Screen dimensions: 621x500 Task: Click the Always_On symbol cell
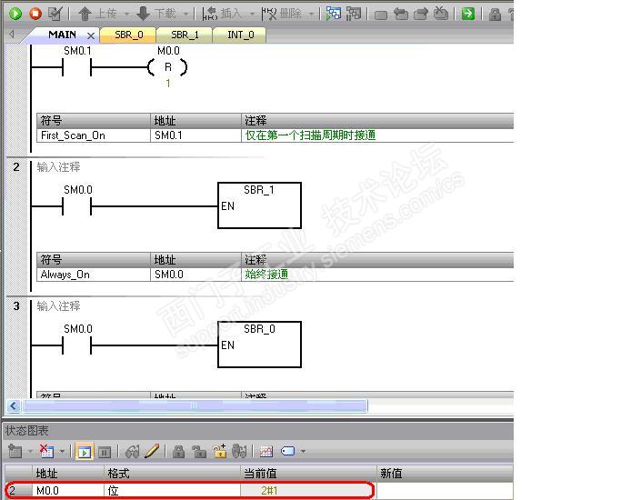coord(94,275)
